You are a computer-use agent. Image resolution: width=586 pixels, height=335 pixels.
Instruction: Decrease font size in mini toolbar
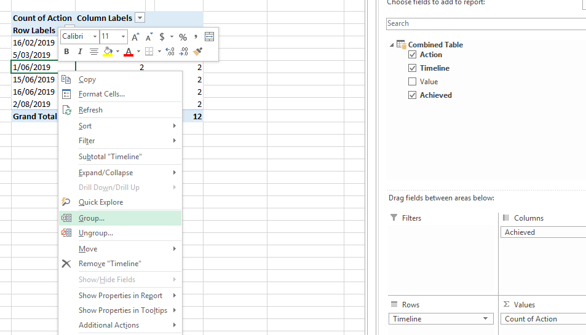coord(149,37)
